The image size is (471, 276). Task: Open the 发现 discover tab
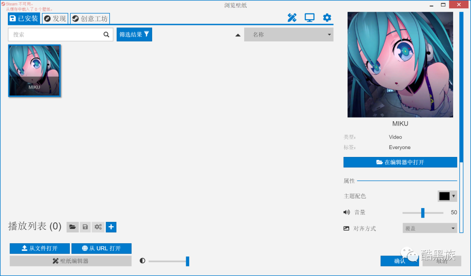click(x=55, y=19)
